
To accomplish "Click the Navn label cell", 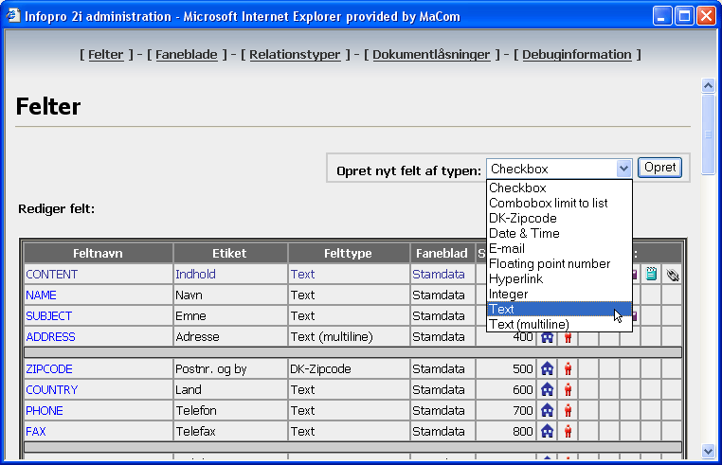I will coord(229,295).
